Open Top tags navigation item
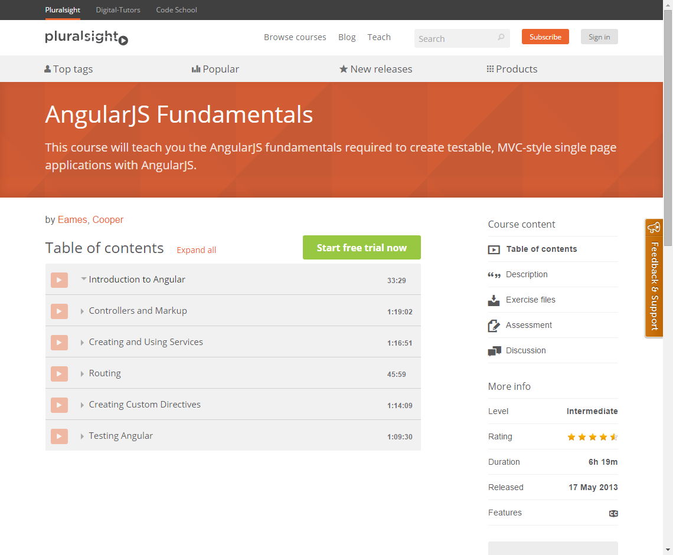Image resolution: width=673 pixels, height=555 pixels. 68,69
